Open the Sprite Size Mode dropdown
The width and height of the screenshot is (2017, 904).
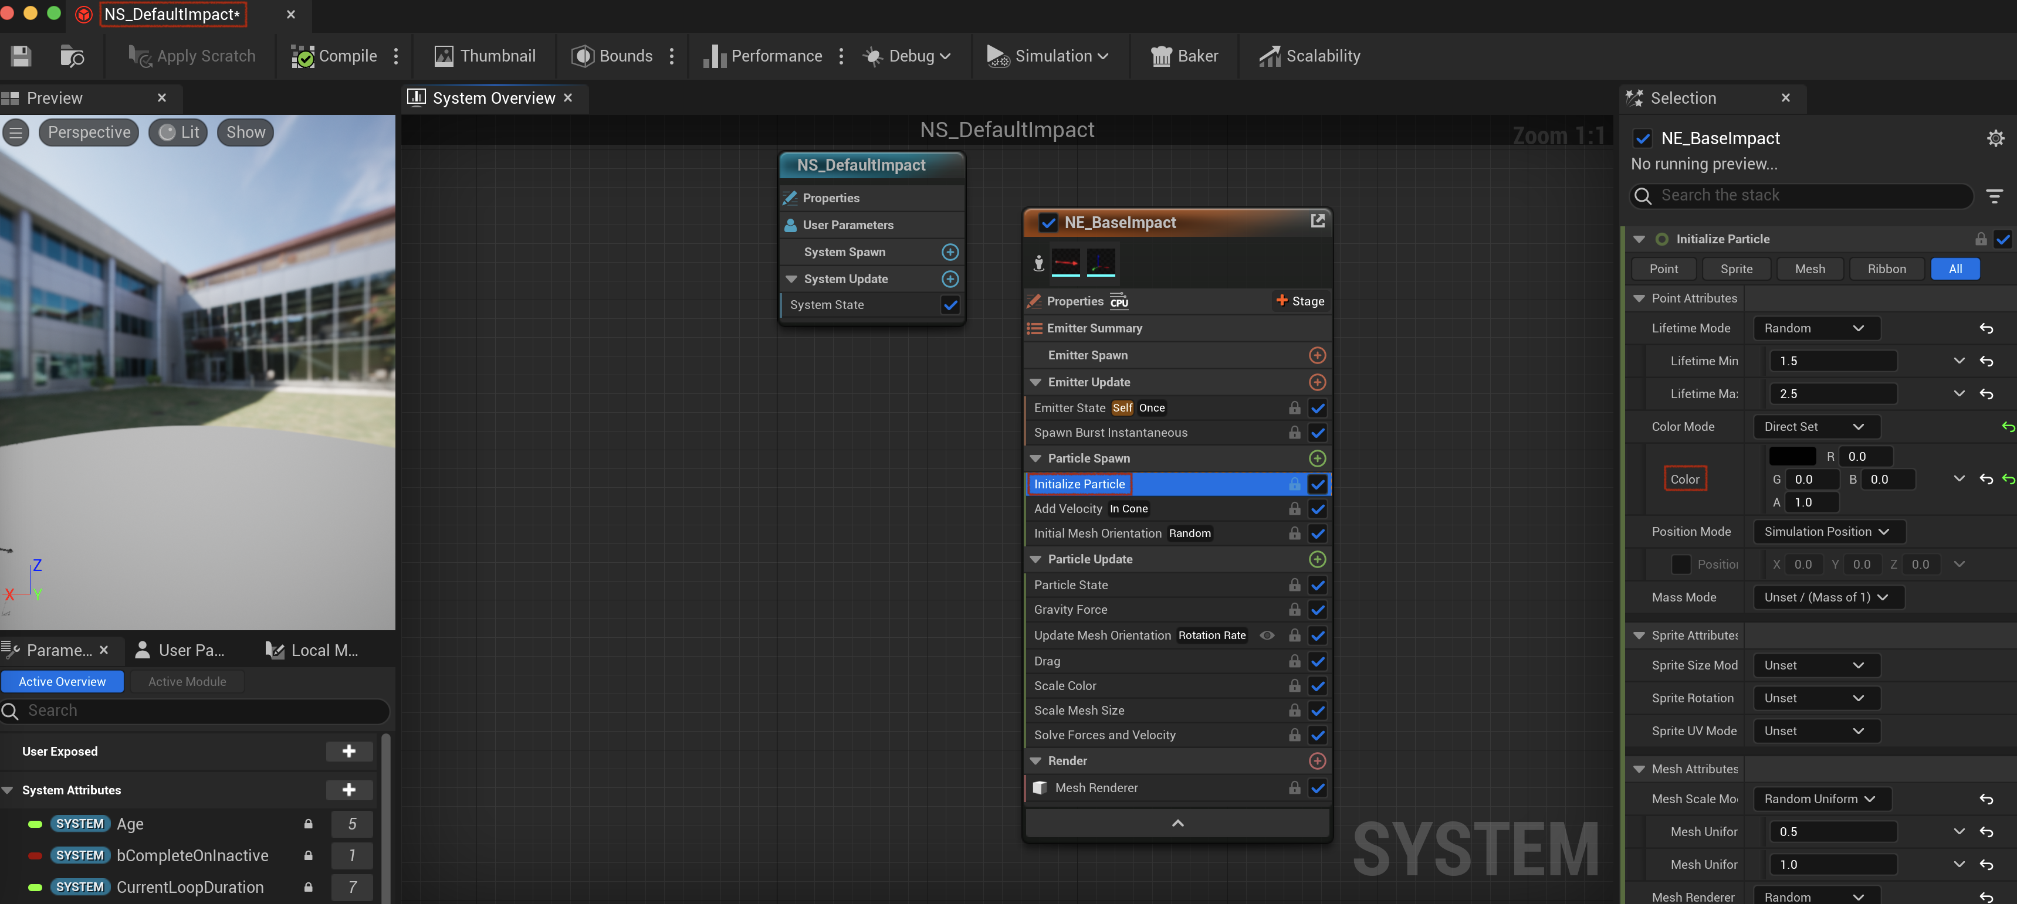point(1816,665)
